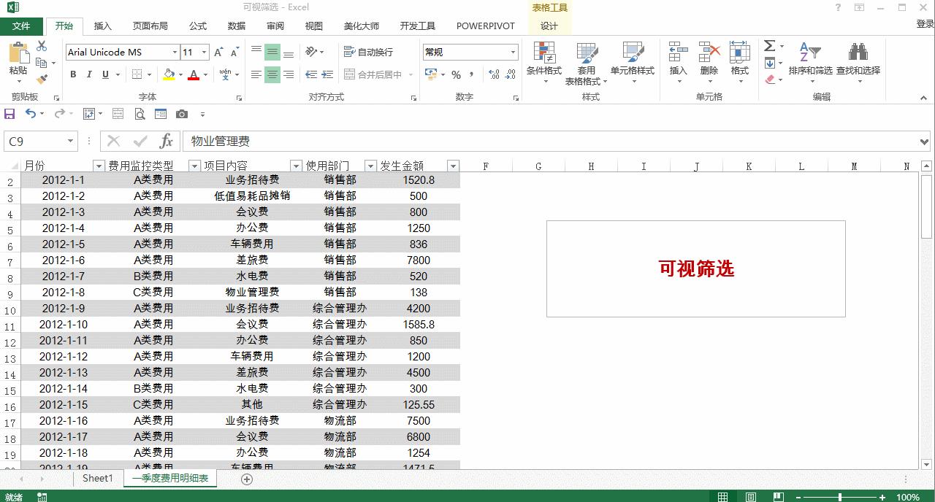Click the AutoSum Σ icon
Screen dimensions: 935x502
[770, 45]
